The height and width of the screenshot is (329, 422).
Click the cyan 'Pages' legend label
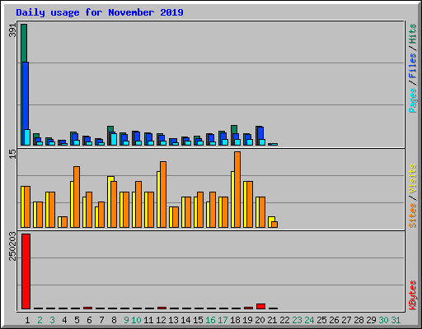click(x=413, y=100)
